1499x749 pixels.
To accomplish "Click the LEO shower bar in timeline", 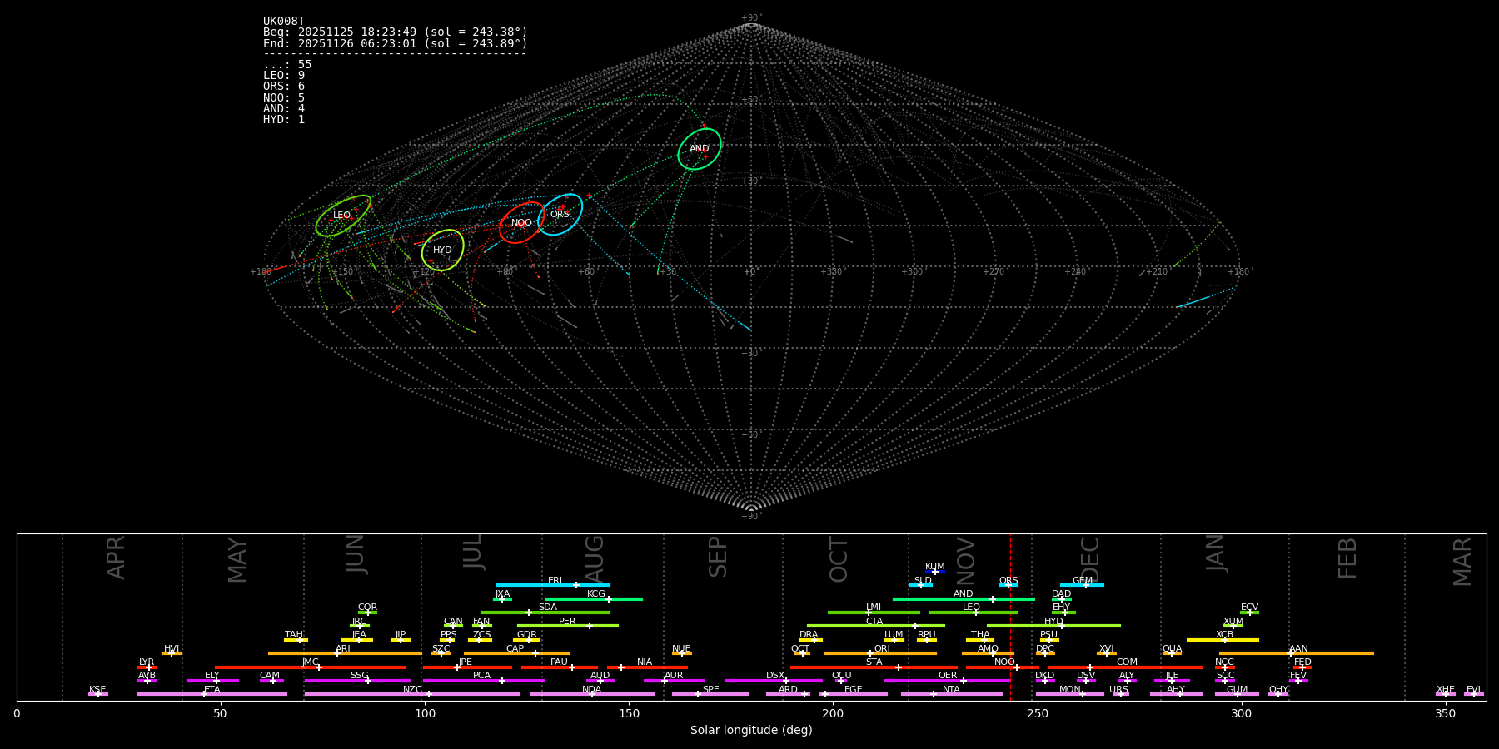I will pyautogui.click(x=974, y=612).
